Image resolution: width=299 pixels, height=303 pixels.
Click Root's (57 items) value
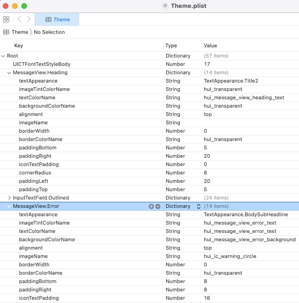point(216,56)
